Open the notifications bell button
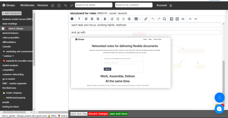228x118 pixels. tap(220, 97)
